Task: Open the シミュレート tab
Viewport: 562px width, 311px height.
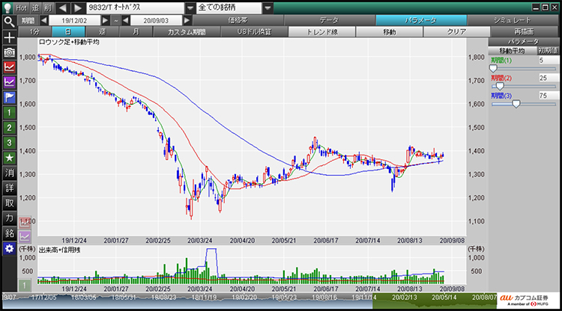Action: tap(513, 20)
